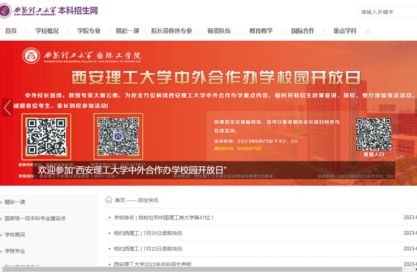Click the 国际工学院 emblem in the banner
Screen dimensions: 417x272
tap(31, 55)
